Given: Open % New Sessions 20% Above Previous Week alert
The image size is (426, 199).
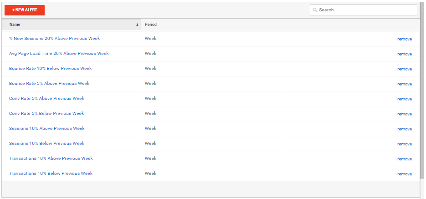Looking at the screenshot, I should [54, 39].
